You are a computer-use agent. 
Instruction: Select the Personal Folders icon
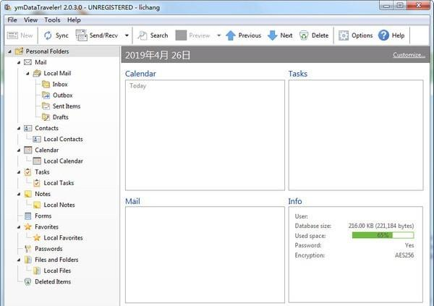(19, 51)
